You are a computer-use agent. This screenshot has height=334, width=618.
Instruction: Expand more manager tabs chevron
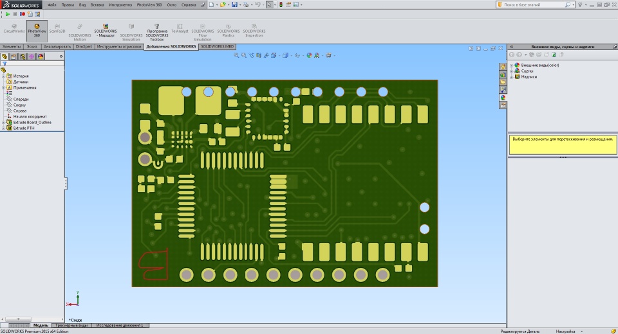[x=61, y=57]
